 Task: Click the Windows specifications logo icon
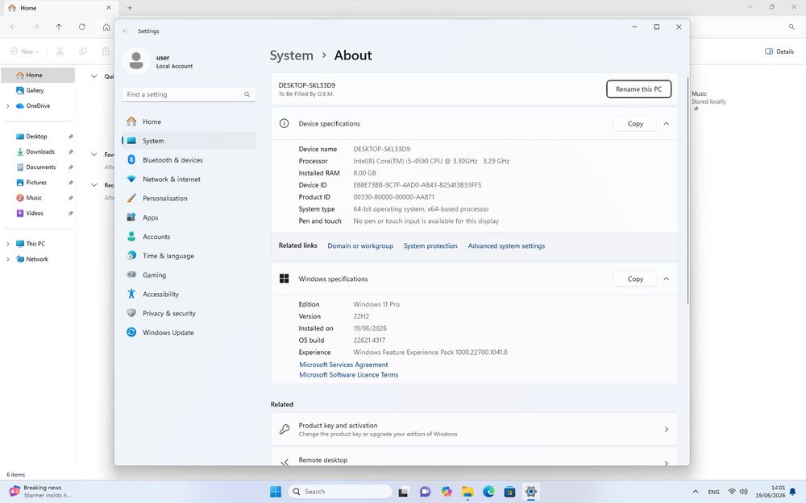284,278
